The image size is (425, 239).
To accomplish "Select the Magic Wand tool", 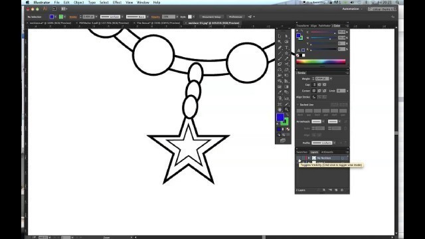I will [x=280, y=42].
